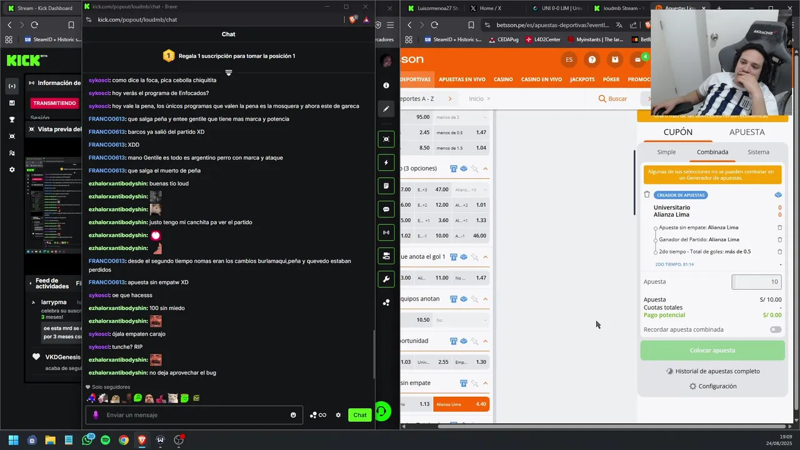Toggle Recordar apuesta combinada switch
This screenshot has height=450, width=800.
(x=776, y=329)
